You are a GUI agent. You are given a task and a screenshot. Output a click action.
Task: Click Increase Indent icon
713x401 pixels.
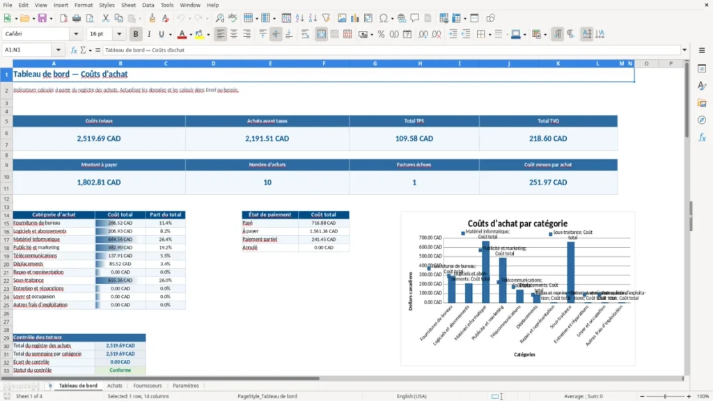453,34
